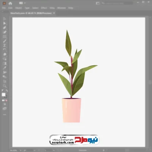Image resolution: width=152 pixels, height=152 pixels.
Task: Click the newtarh.com watermark link
Action: [x=63, y=142]
